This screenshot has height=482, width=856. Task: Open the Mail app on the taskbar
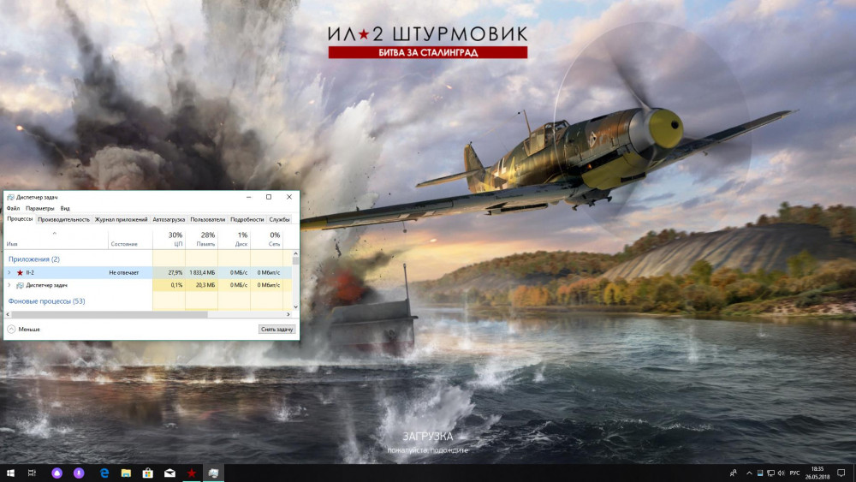(x=169, y=473)
